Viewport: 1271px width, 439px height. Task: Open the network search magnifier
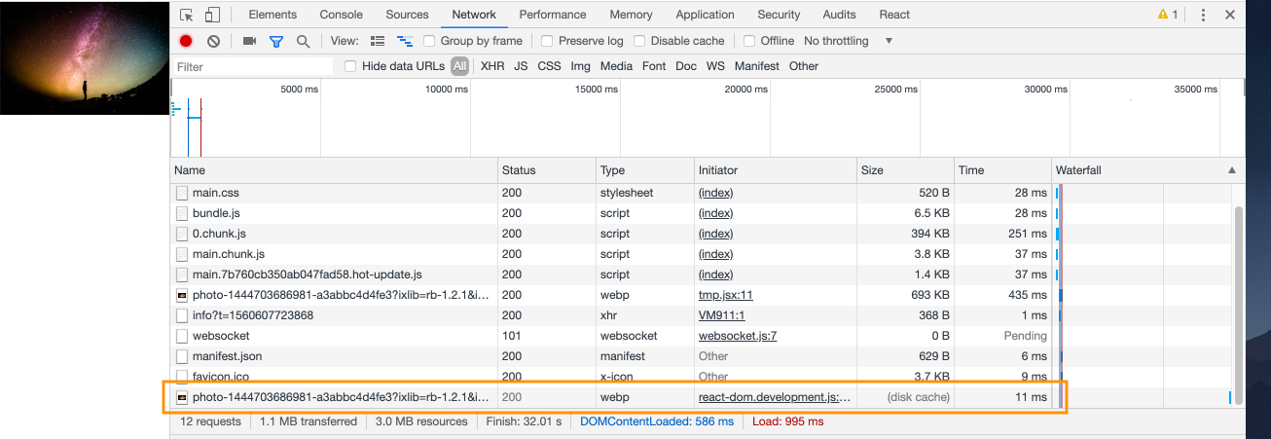304,41
